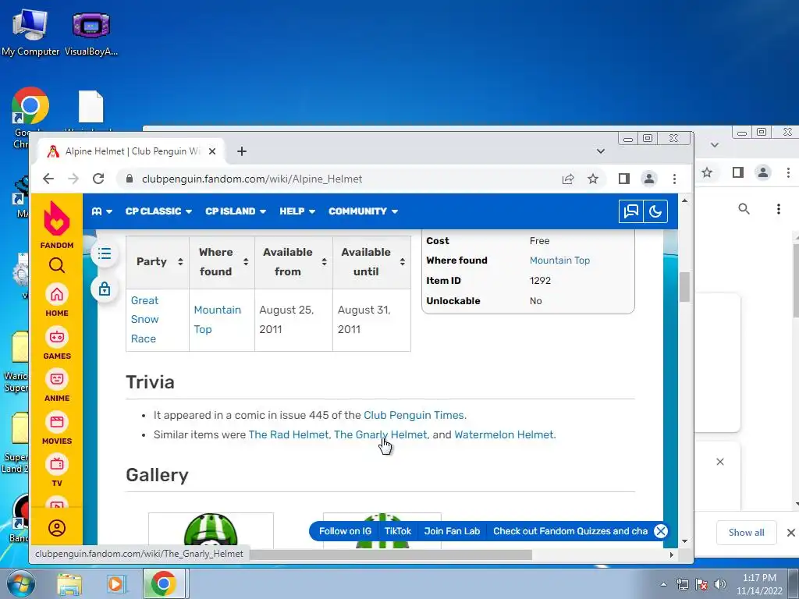This screenshot has height=599, width=799.
Task: Click Follow on IG banner link
Action: pos(345,531)
